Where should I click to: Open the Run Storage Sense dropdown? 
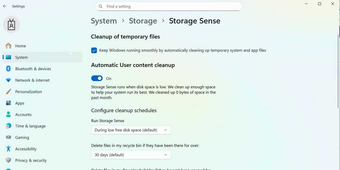coord(131,130)
